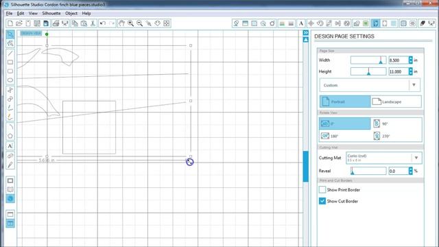Image resolution: width=439 pixels, height=247 pixels.
Task: Paste using the clipboard icon
Action: (x=84, y=23)
